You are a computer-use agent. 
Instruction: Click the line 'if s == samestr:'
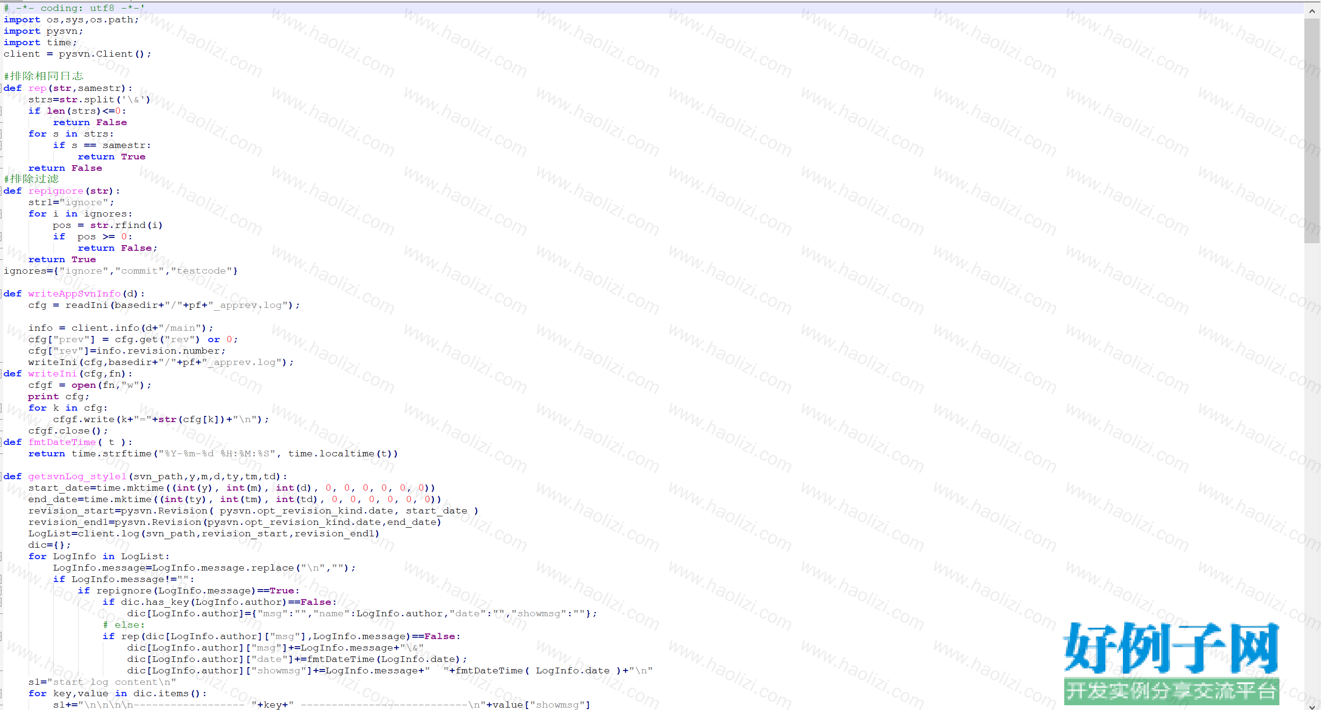[x=101, y=145]
